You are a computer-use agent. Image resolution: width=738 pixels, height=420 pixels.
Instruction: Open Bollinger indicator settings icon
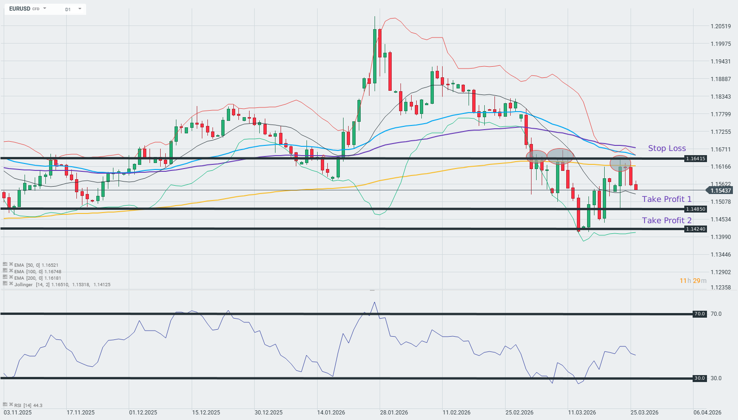(5, 284)
